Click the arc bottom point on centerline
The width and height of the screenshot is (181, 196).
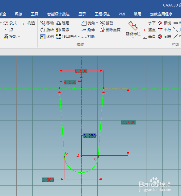pos(82,173)
